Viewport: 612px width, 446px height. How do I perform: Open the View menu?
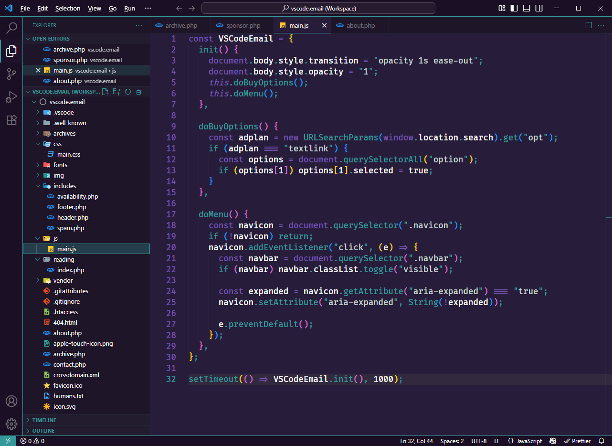click(x=95, y=8)
